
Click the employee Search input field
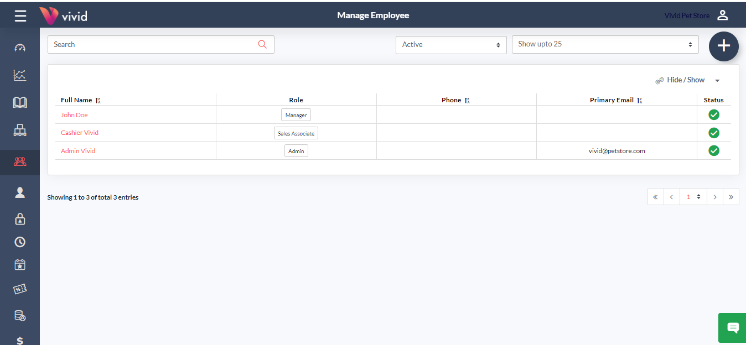154,45
